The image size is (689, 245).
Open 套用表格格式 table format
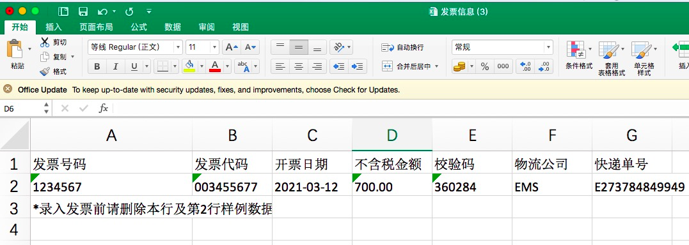click(611, 58)
